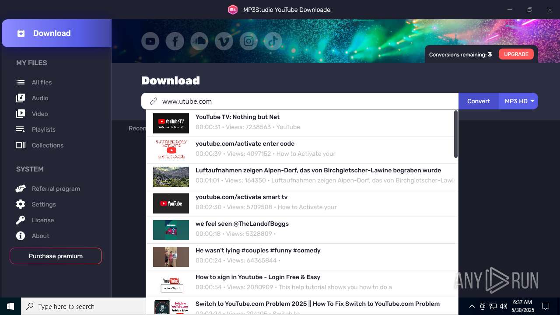Click thumbnail of YouTube TV result

[171, 123]
